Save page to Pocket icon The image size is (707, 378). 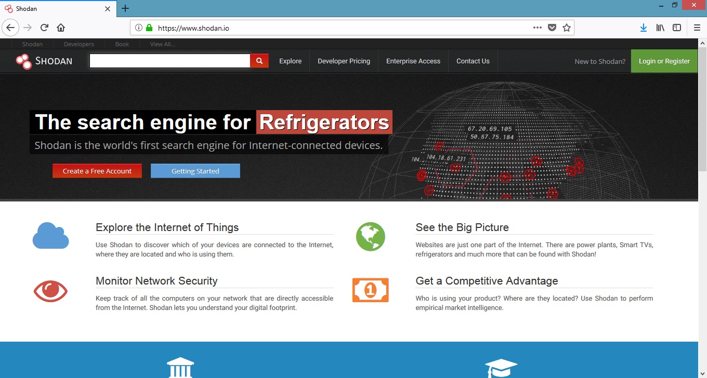coord(552,28)
